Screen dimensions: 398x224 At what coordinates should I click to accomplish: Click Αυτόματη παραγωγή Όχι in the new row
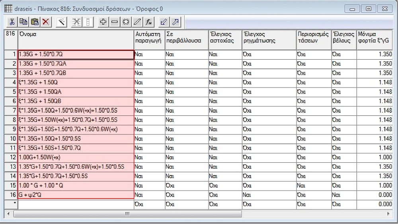[x=149, y=205]
